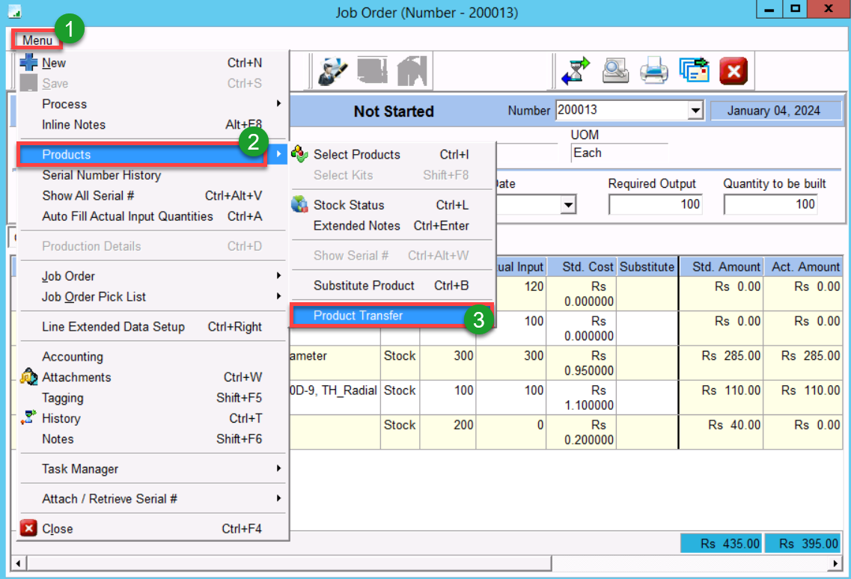Click the email send icon in toolbar

coord(694,71)
